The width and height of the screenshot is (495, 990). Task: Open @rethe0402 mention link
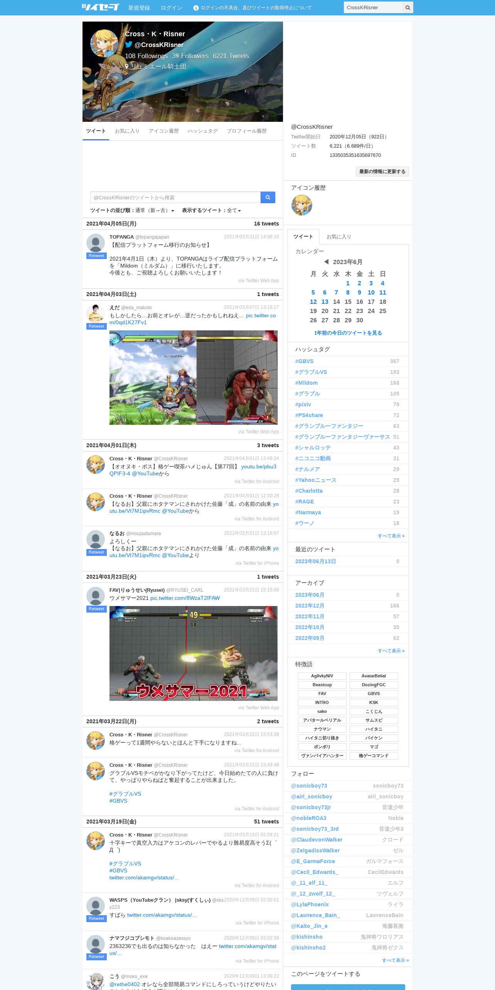(125, 984)
